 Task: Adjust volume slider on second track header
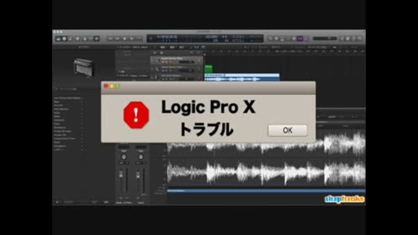[x=186, y=70]
